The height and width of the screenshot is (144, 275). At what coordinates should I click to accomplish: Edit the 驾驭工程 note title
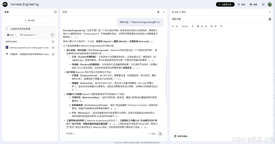[x=176, y=19]
